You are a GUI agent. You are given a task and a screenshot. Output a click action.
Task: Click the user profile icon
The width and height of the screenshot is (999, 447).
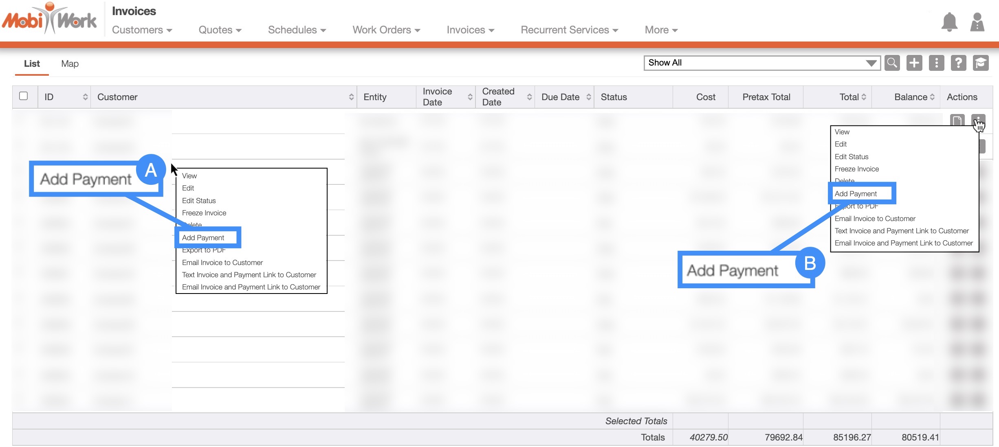click(977, 22)
